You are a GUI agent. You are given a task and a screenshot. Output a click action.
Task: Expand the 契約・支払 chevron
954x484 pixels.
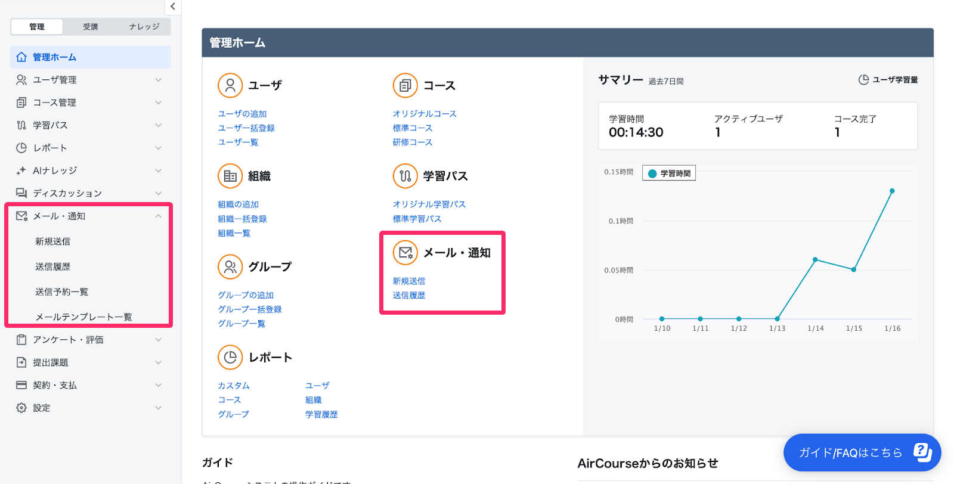tap(159, 385)
